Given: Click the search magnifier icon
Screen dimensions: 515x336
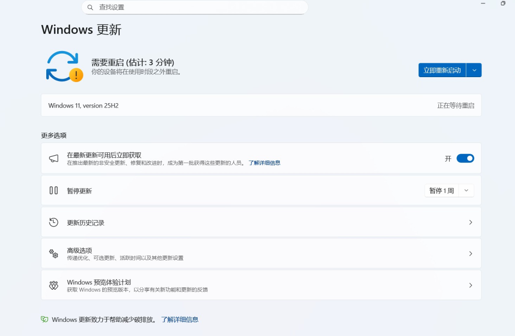Looking at the screenshot, I should [90, 7].
